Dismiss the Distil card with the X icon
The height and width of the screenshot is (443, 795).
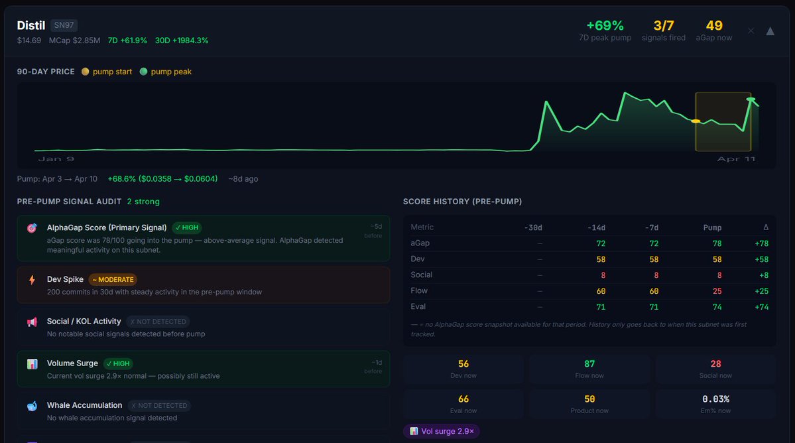tap(751, 31)
